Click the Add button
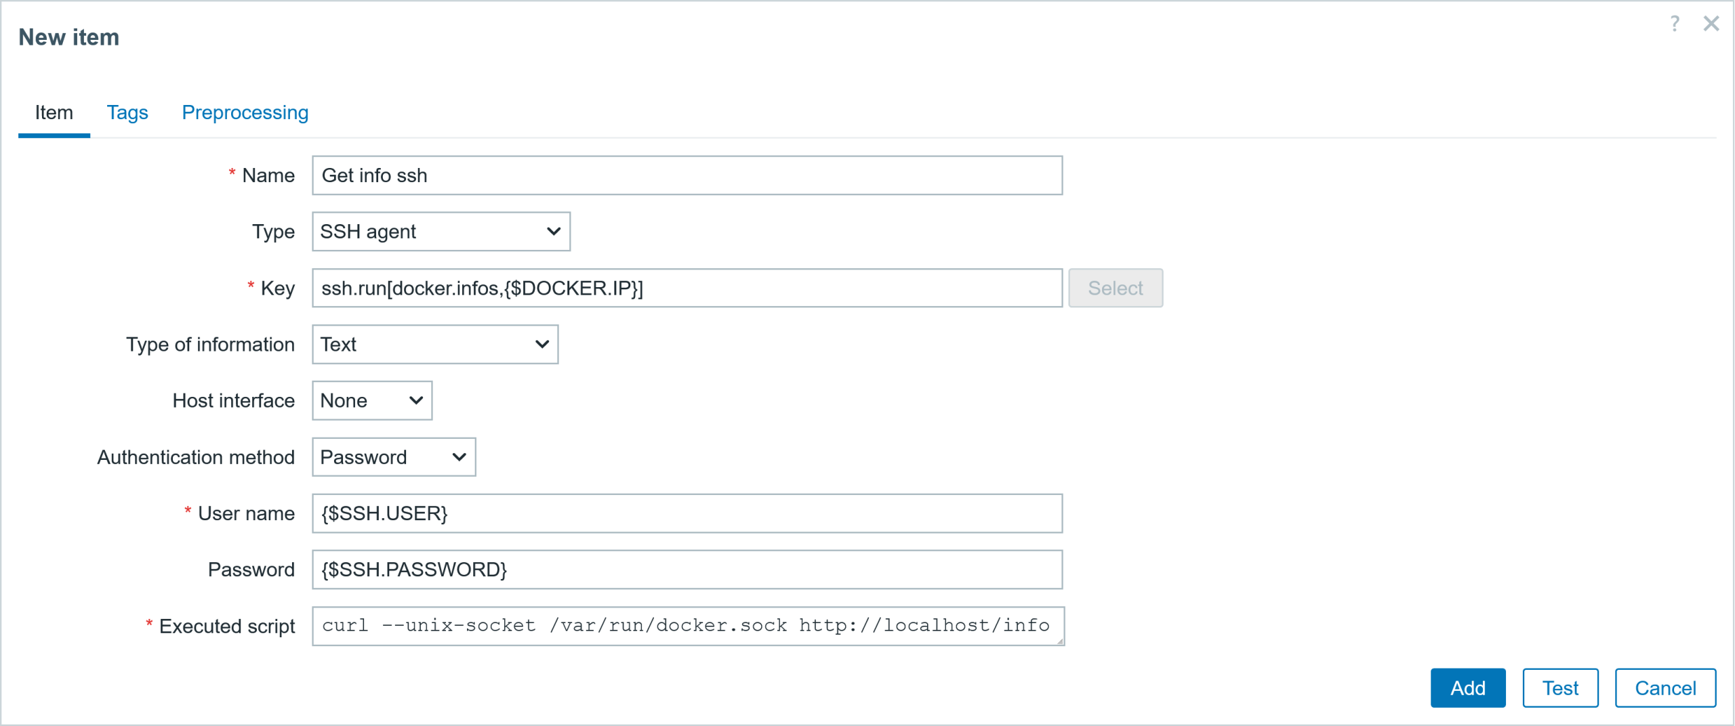The width and height of the screenshot is (1735, 726). coord(1467,688)
